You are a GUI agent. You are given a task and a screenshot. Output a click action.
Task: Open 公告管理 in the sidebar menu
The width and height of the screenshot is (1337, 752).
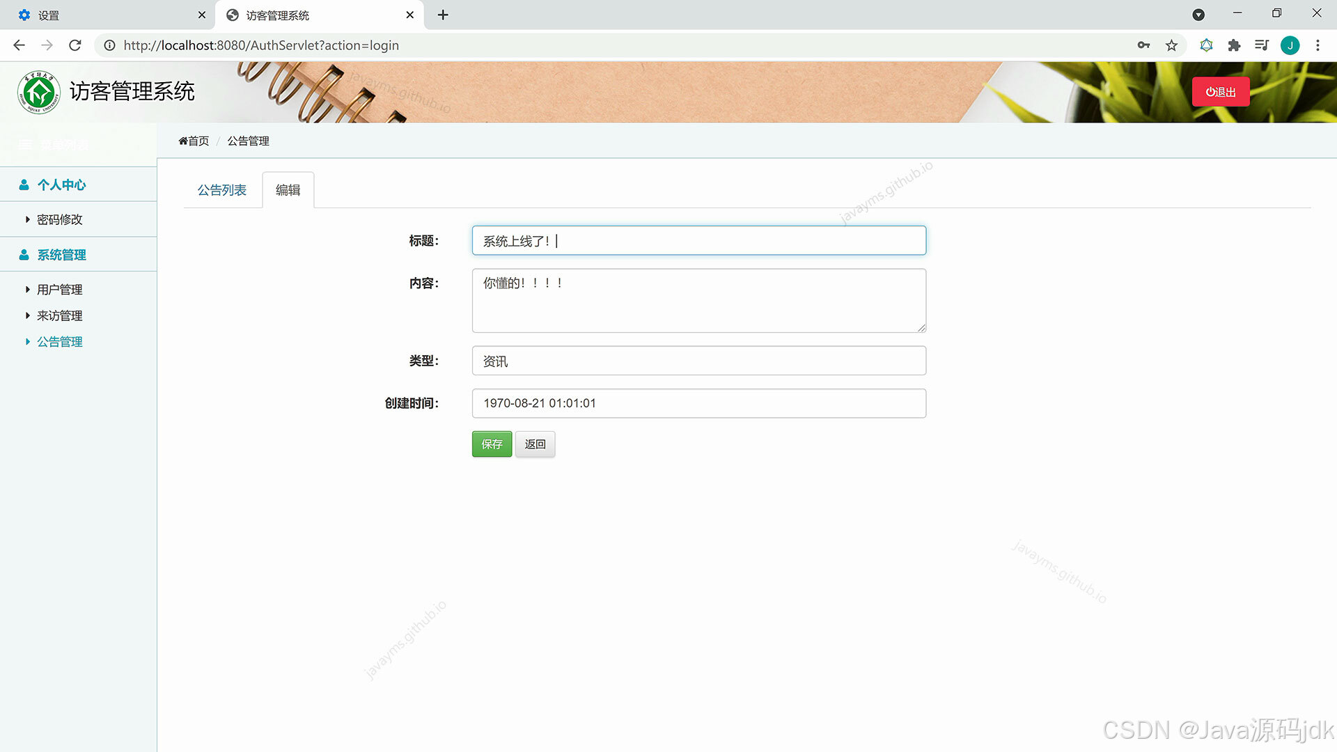coord(59,342)
